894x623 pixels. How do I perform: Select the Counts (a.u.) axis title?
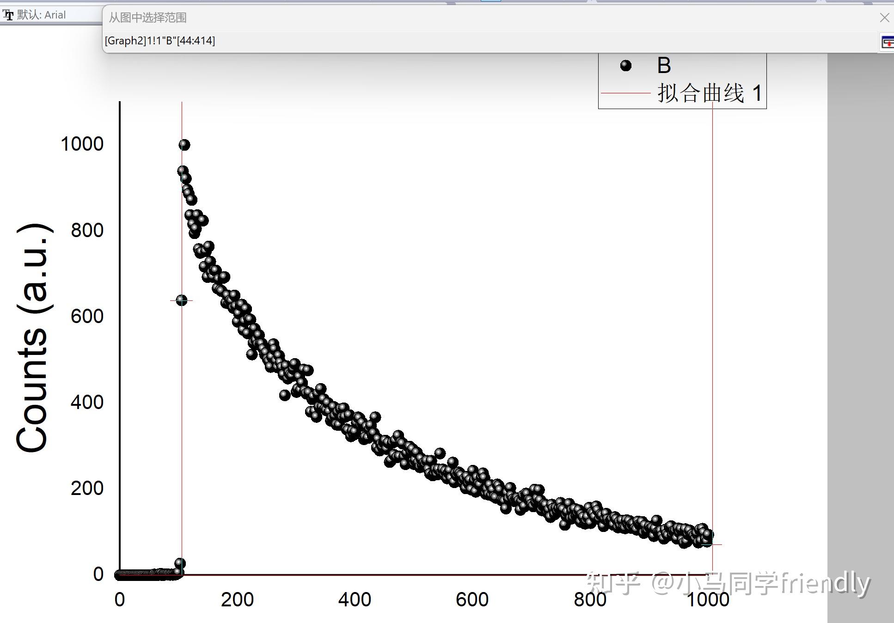[32, 337]
